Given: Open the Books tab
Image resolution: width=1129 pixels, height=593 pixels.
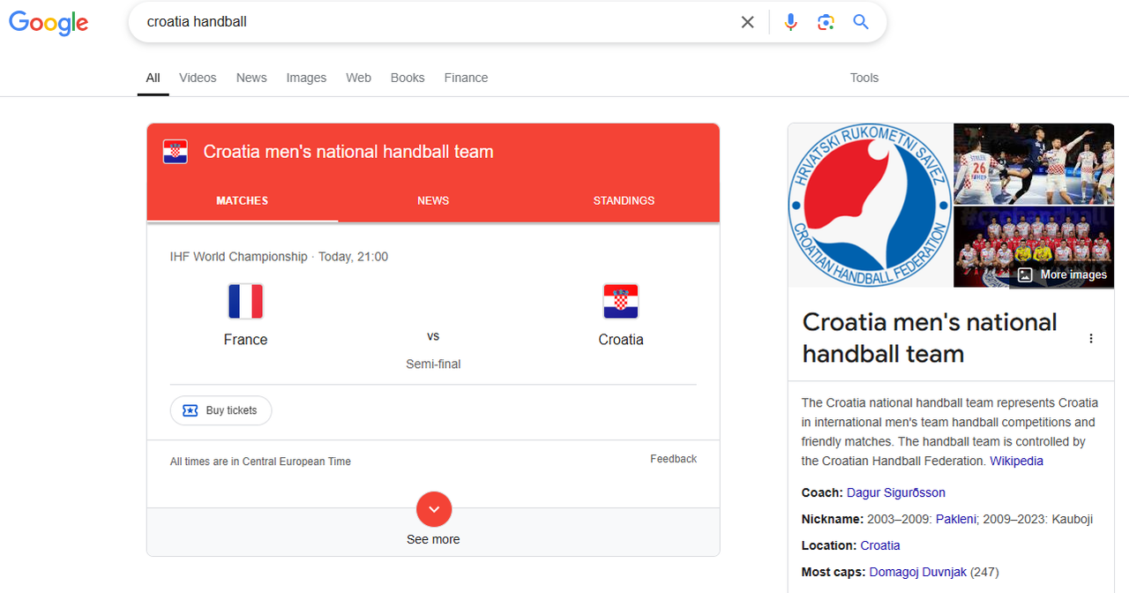Looking at the screenshot, I should click(407, 78).
